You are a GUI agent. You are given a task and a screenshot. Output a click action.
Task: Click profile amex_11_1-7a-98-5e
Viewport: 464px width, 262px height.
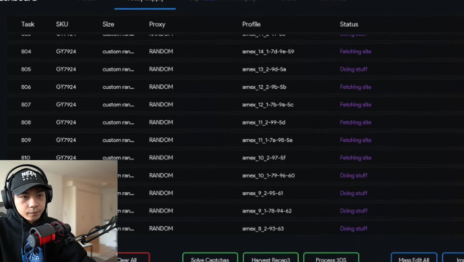267,140
